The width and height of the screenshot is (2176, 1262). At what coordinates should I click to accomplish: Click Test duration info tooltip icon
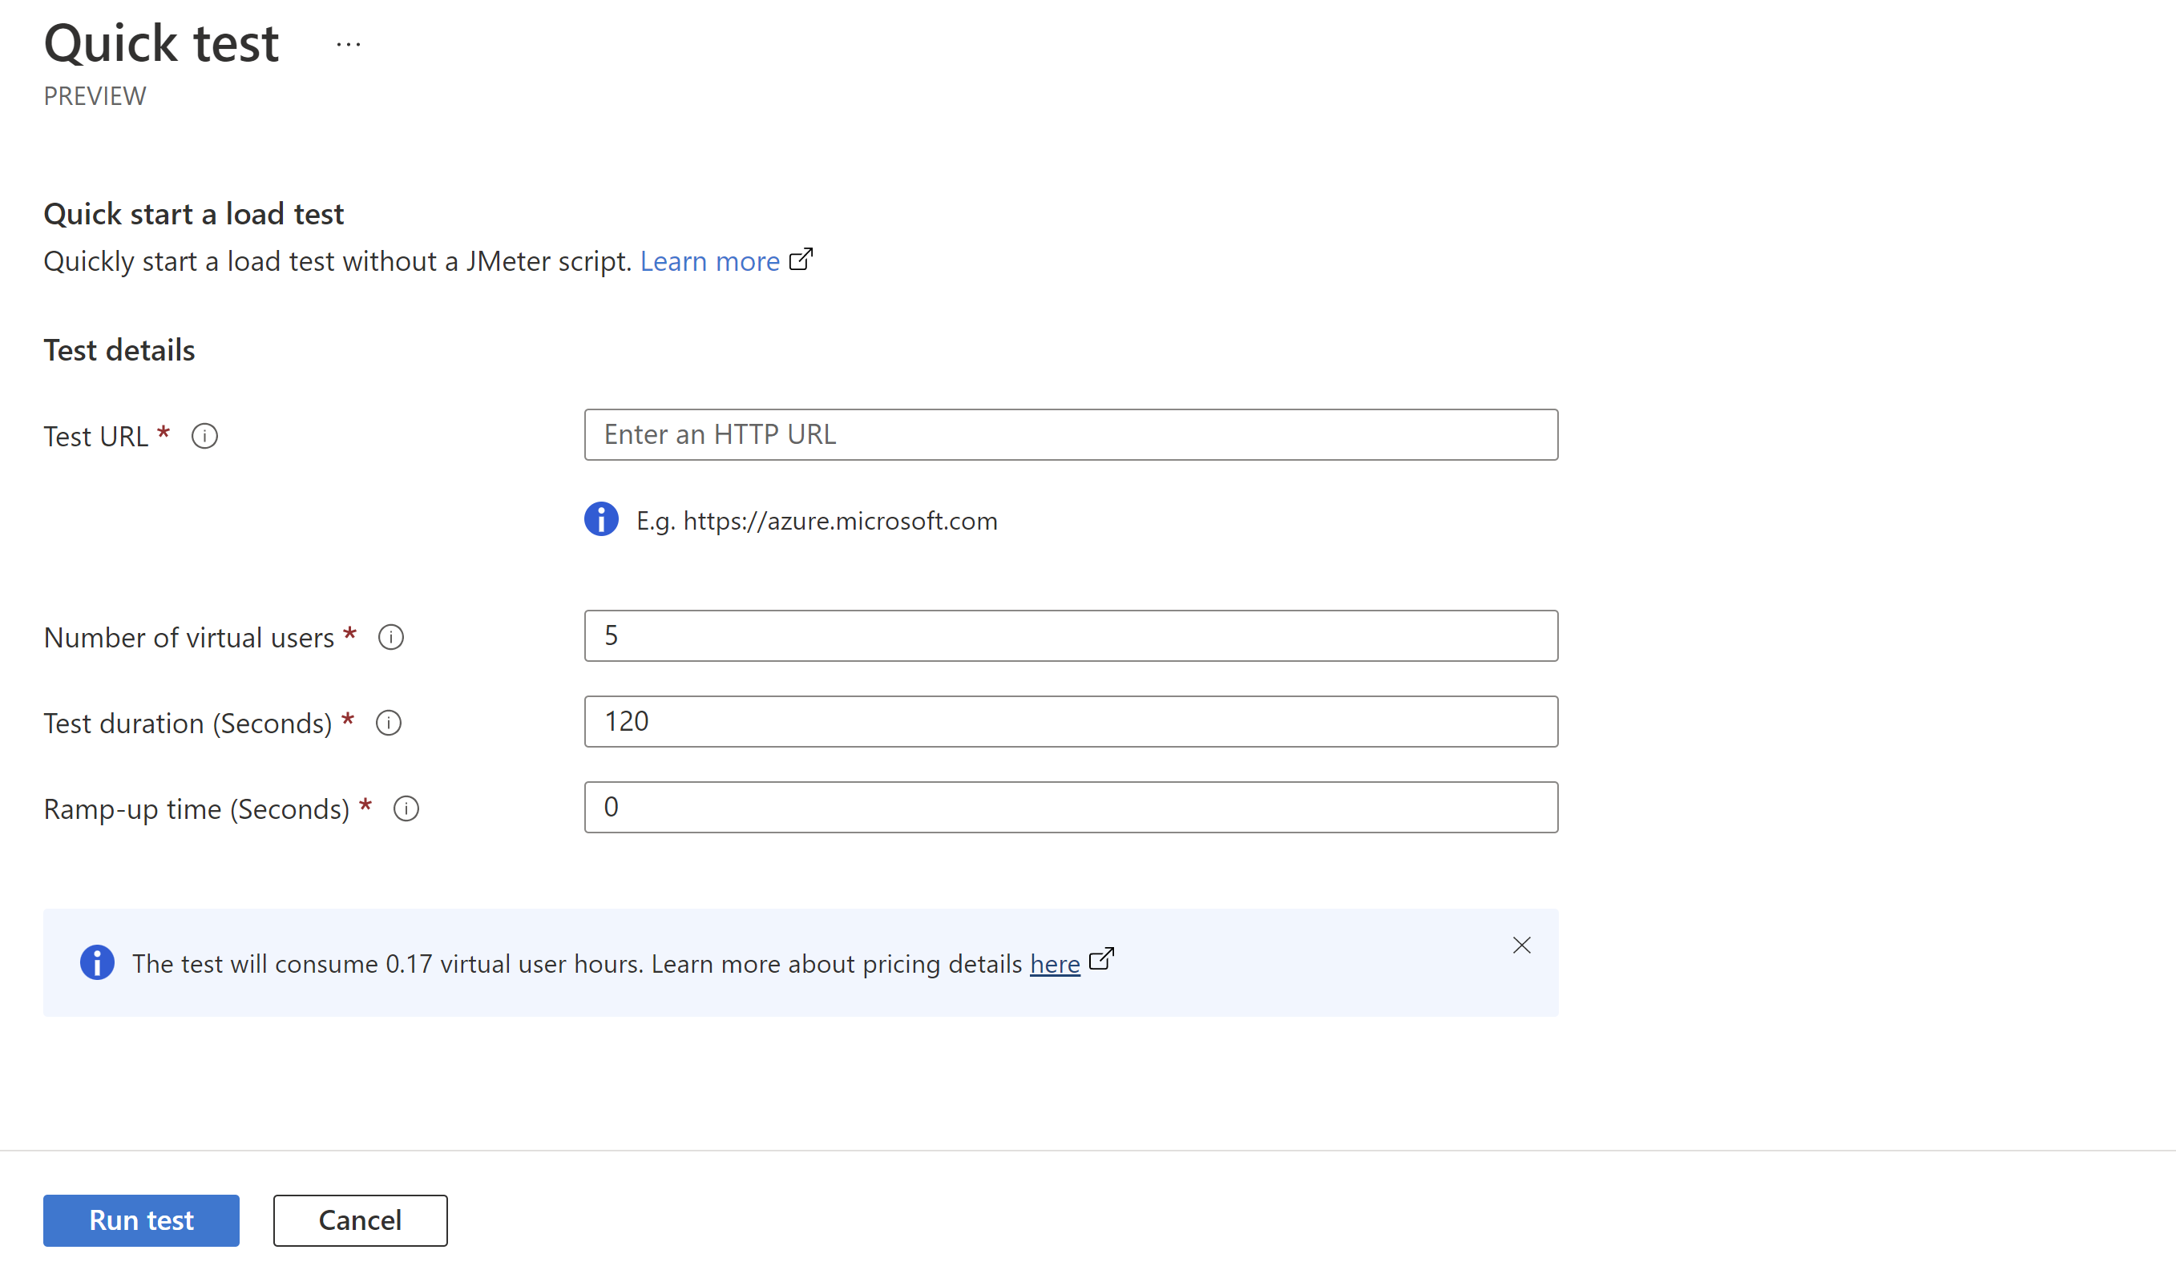tap(389, 723)
